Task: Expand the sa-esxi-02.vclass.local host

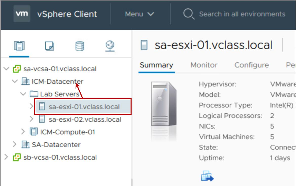Action: 31,119
